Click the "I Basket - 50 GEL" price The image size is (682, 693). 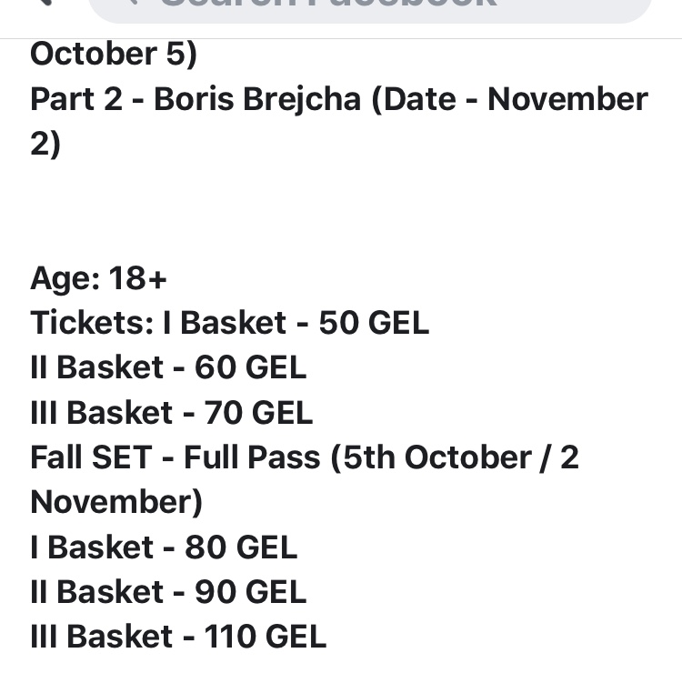coord(296,323)
